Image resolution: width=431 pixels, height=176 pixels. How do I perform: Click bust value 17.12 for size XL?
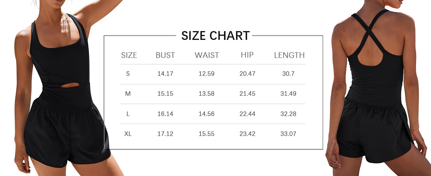click(x=165, y=134)
